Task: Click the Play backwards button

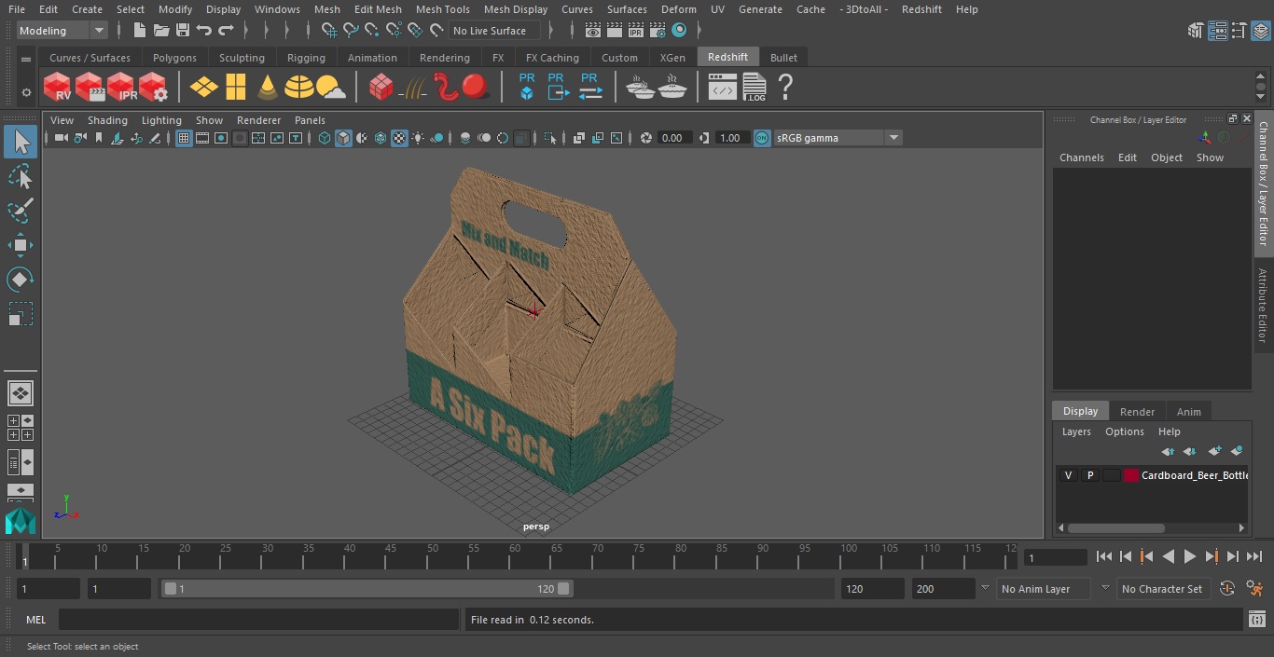Action: point(1169,556)
